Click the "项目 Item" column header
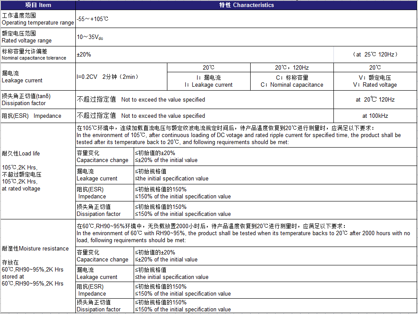Image resolution: width=418 pixels, height=314 pixels. (38, 5)
